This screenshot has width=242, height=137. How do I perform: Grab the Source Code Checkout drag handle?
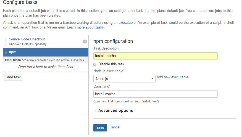6,42
